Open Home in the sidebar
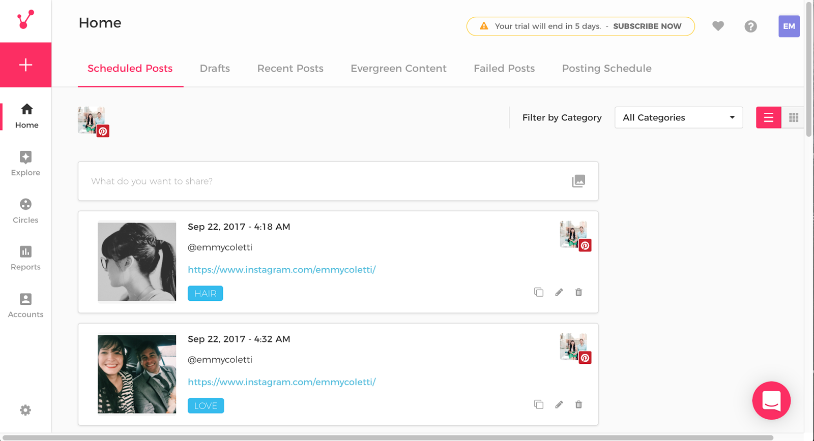This screenshot has height=441, width=814. (x=26, y=116)
